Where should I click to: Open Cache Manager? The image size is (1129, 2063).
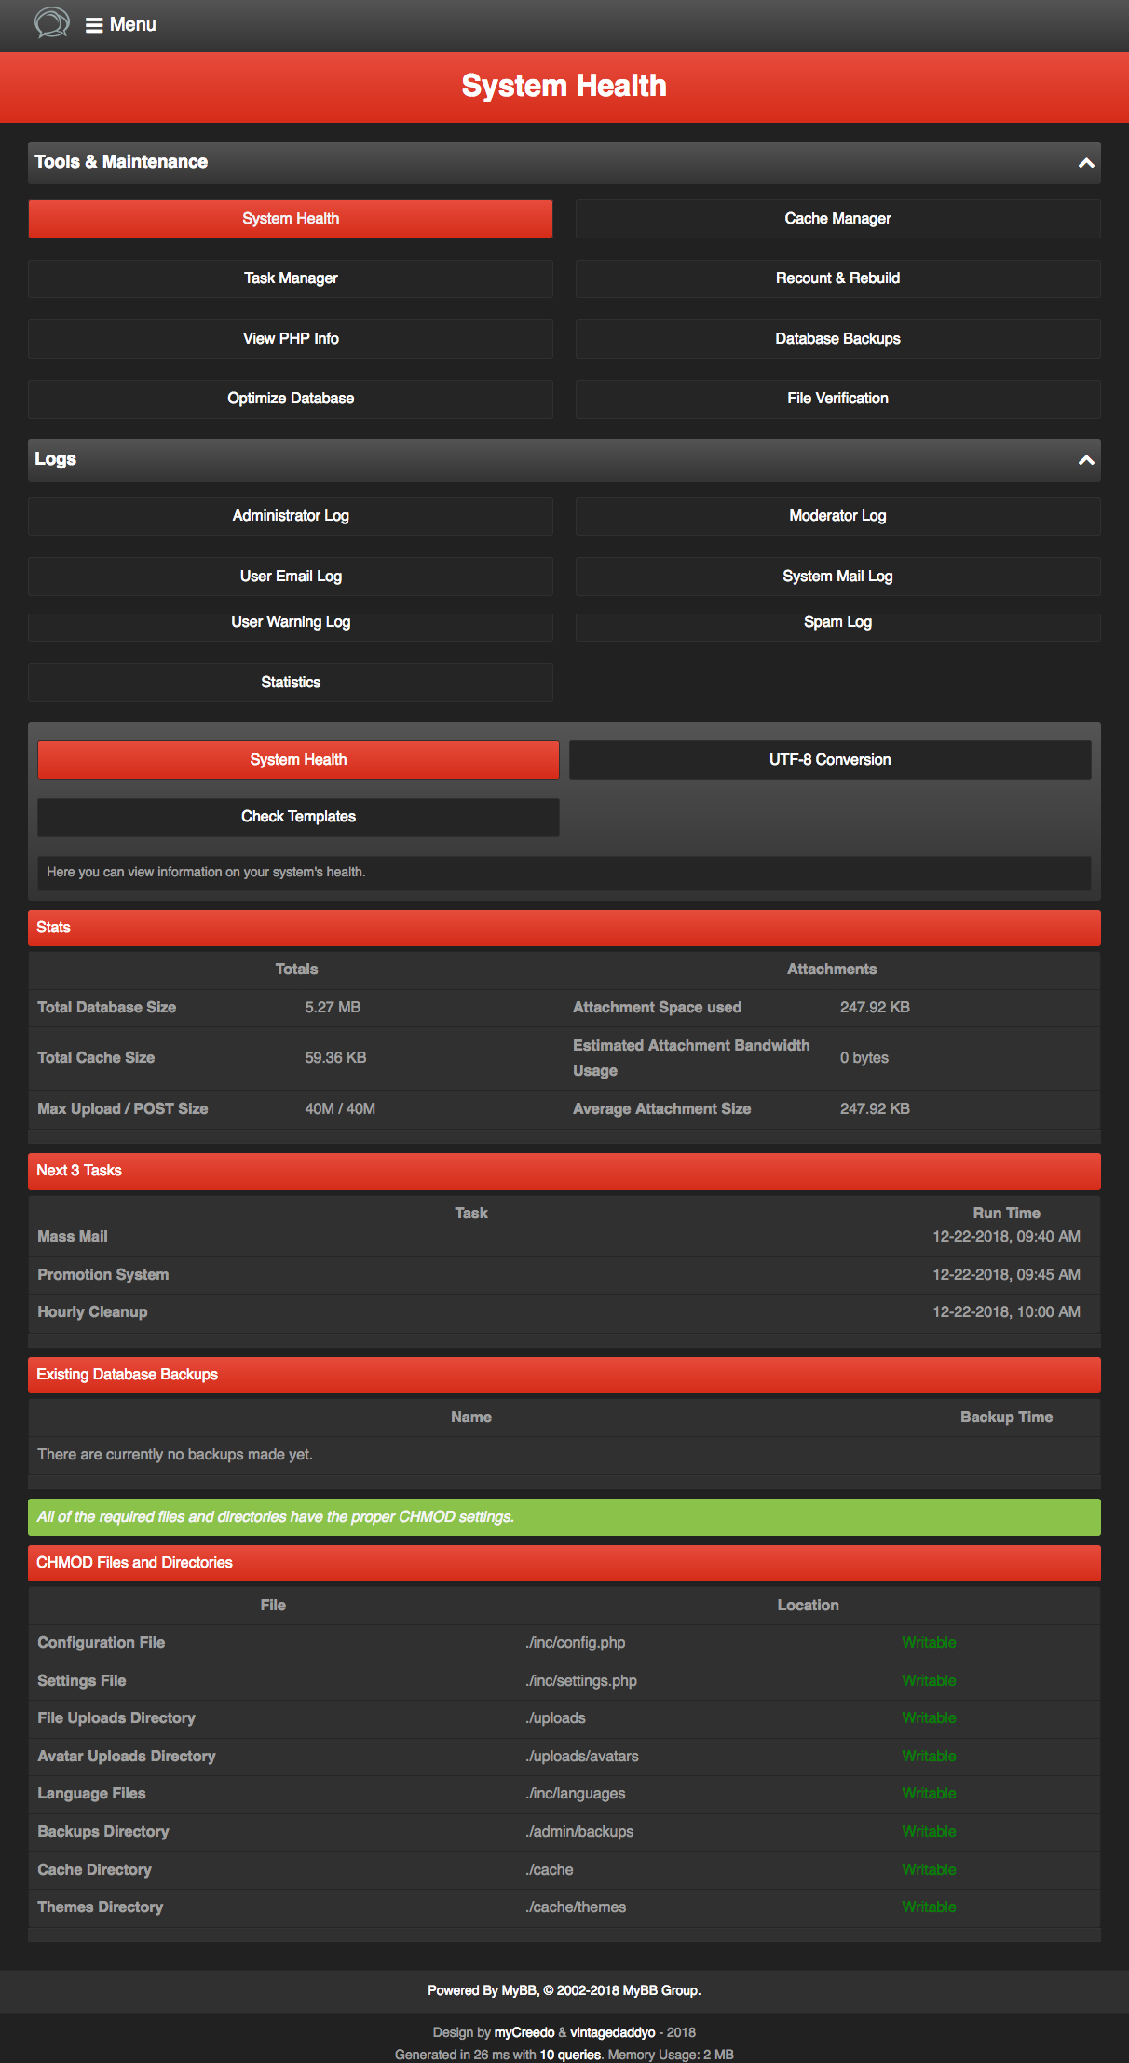click(x=837, y=219)
